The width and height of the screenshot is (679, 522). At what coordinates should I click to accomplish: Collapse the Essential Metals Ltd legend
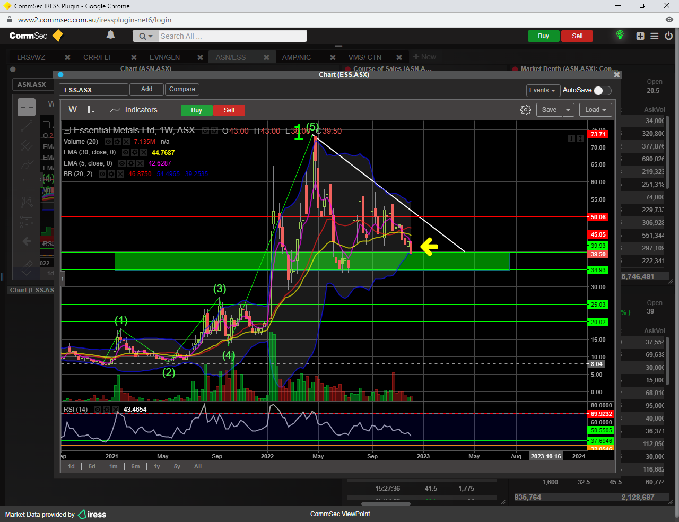point(67,130)
